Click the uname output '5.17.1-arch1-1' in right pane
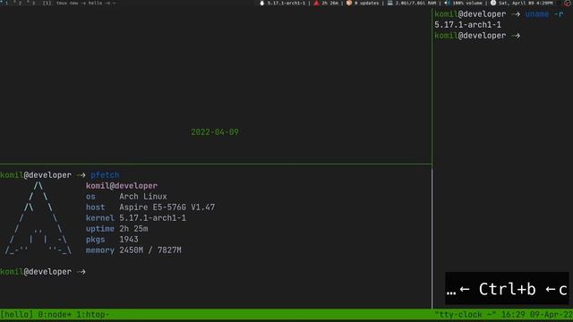Screen dimensions: 573x322 (x=467, y=25)
